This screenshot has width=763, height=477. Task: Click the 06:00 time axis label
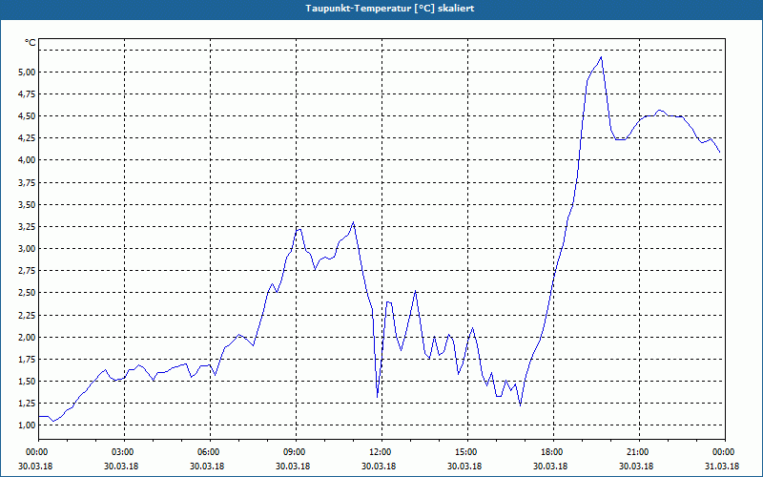[x=210, y=452]
